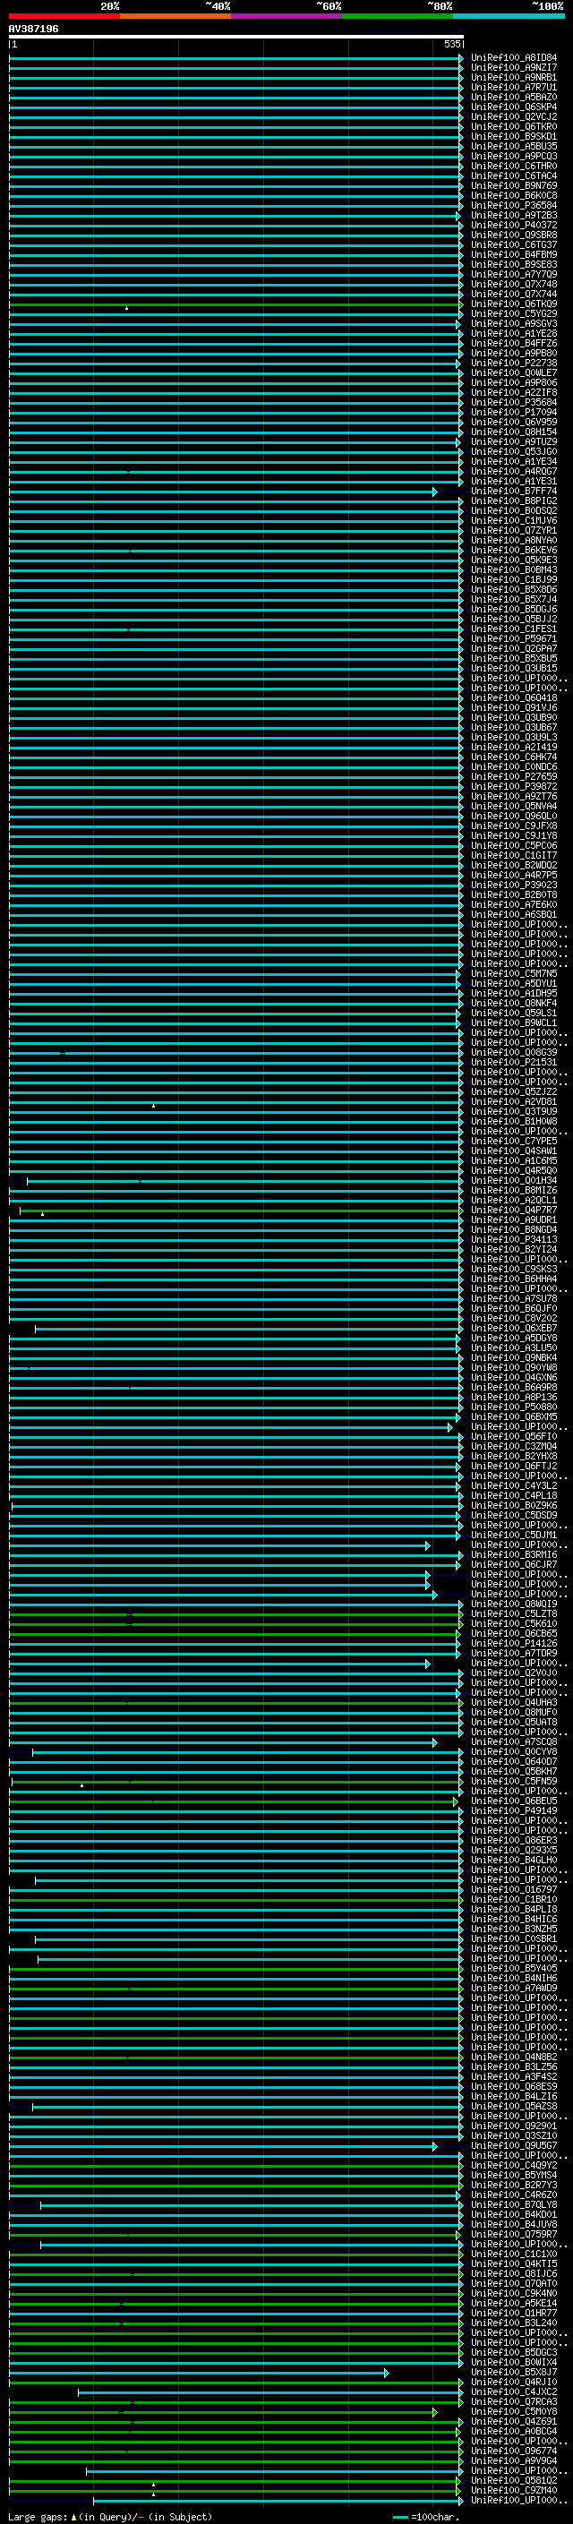
Task: Select the UniRef100_Q5ZJZ2 label
Action: coord(514,1091)
